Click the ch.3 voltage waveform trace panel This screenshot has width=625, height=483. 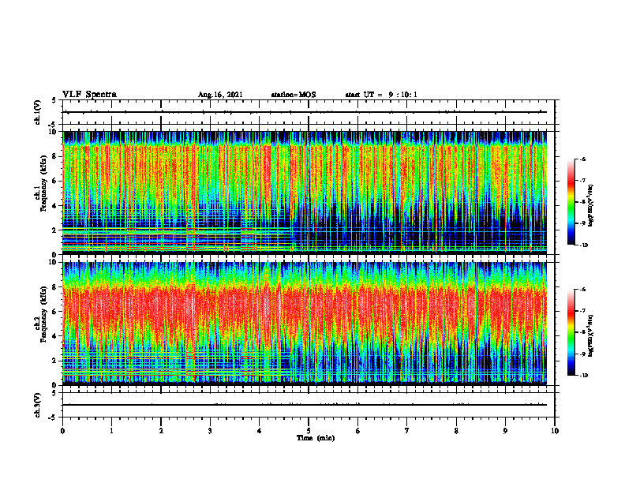tap(309, 405)
